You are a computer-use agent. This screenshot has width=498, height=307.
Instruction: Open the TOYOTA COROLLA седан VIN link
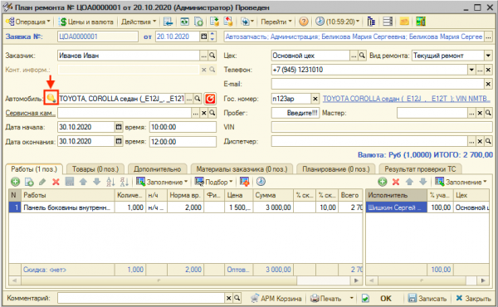point(407,99)
